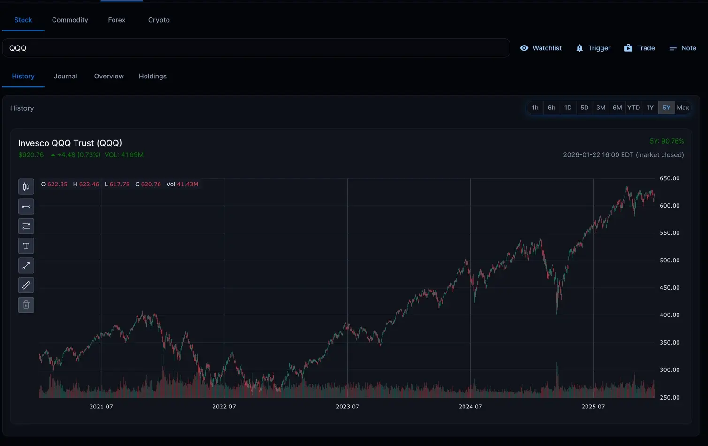The image size is (708, 446).
Task: Click the QQQ symbol search field
Action: coord(256,48)
